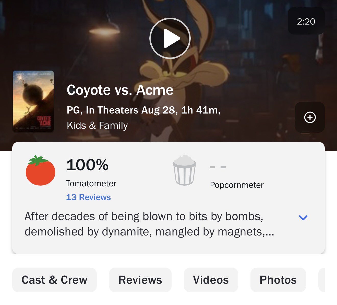Click the red Tomatometer tomato icon
This screenshot has width=337, height=305.
pyautogui.click(x=40, y=171)
